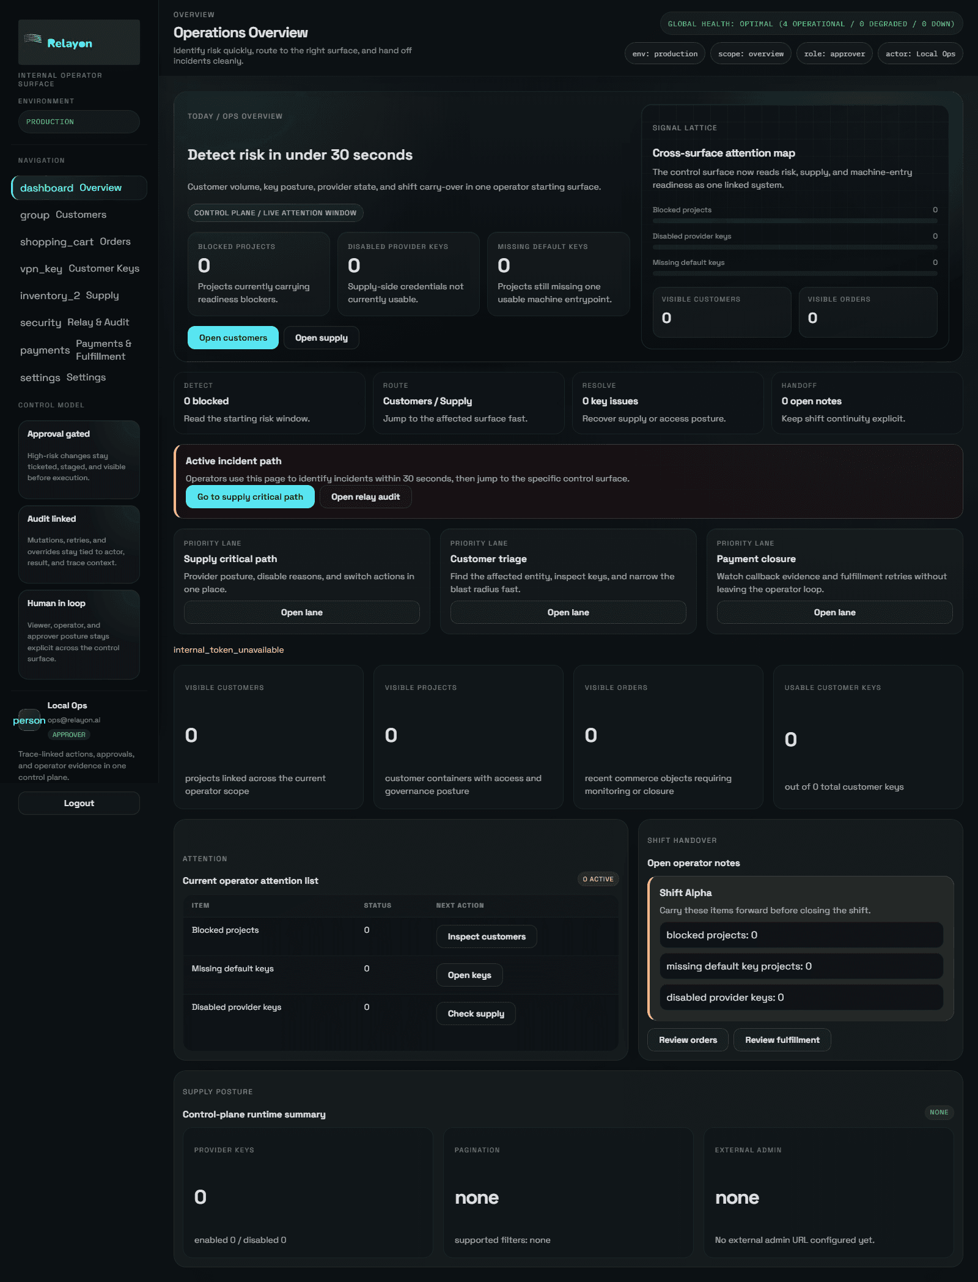Select the Customers group icon in sidebar
978x1282 pixels.
point(35,215)
